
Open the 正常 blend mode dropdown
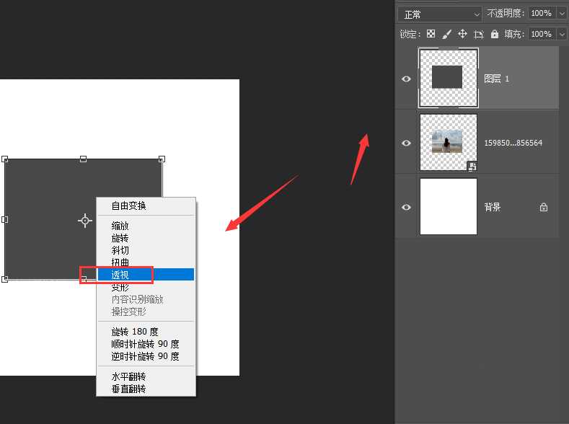pos(441,14)
